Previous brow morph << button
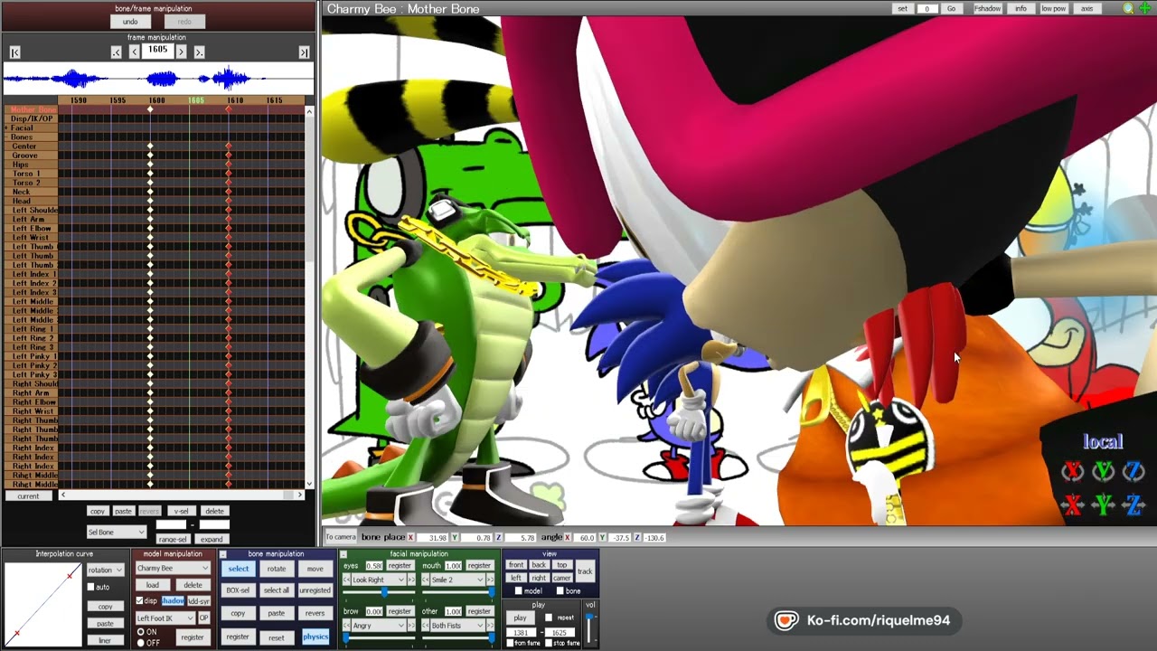The width and height of the screenshot is (1157, 651). pos(346,625)
